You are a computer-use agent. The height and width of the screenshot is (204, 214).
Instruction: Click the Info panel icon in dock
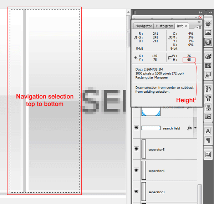[x=208, y=42]
